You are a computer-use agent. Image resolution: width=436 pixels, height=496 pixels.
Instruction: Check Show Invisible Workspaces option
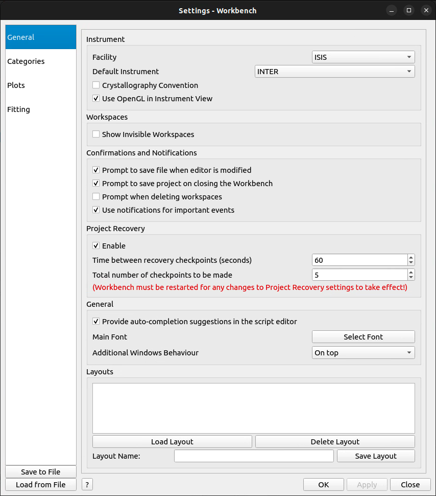[96, 134]
